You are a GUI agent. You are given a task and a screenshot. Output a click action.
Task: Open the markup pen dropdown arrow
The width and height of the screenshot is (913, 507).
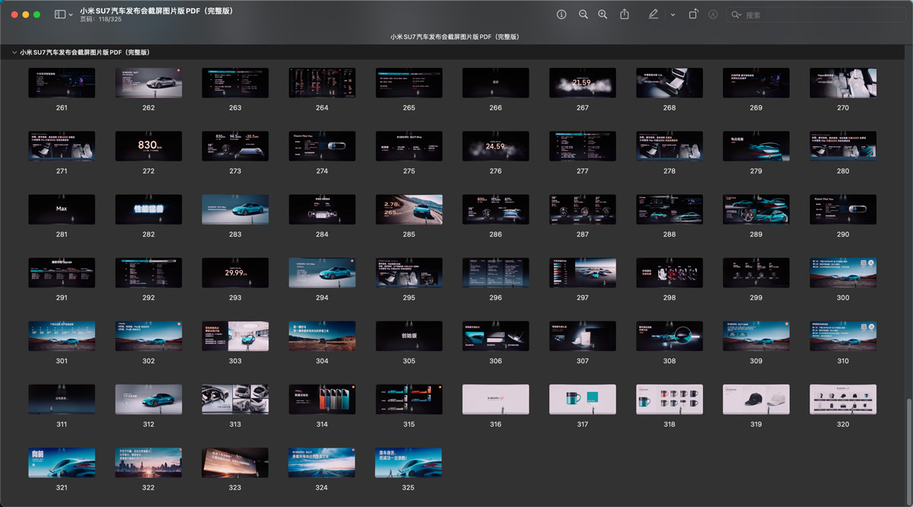click(673, 14)
